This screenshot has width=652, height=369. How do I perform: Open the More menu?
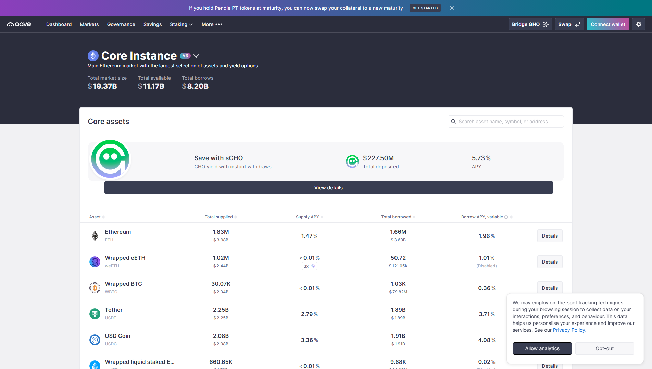point(212,24)
